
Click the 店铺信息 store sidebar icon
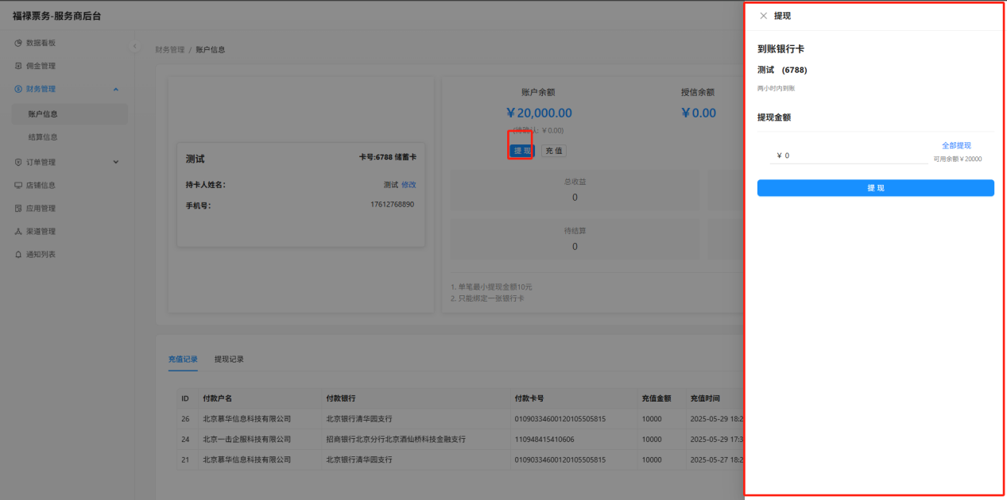click(18, 185)
